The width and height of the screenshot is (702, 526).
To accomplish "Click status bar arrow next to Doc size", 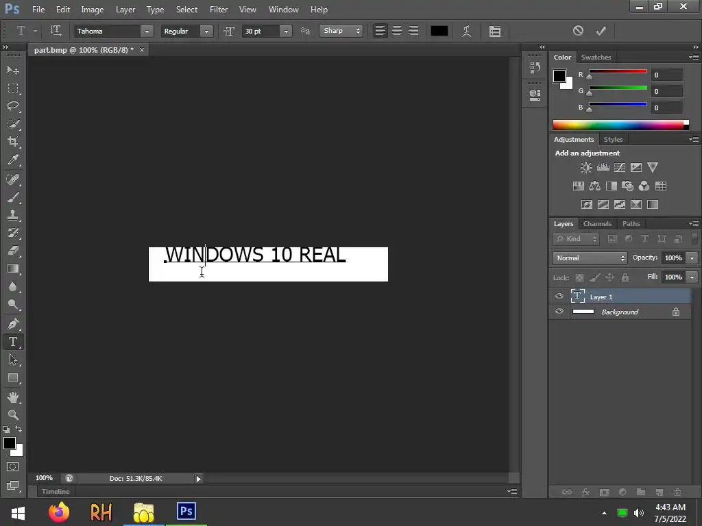I will pyautogui.click(x=198, y=479).
